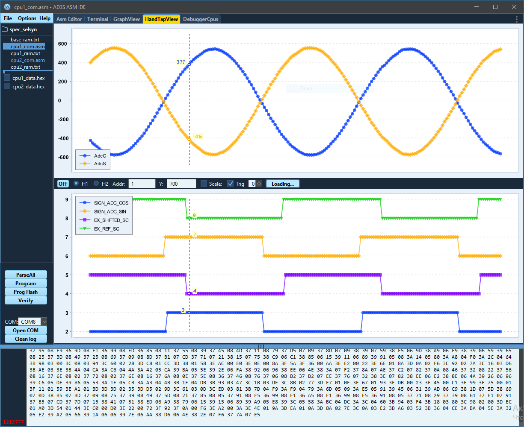Click the Prog Flash button

(26, 292)
